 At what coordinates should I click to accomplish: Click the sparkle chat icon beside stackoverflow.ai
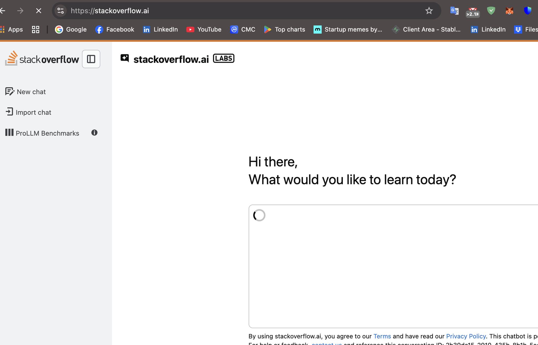(x=125, y=58)
